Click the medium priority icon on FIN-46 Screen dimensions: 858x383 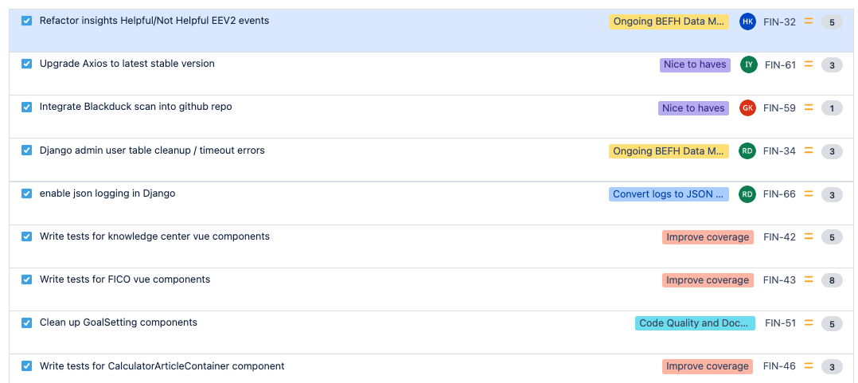click(809, 366)
